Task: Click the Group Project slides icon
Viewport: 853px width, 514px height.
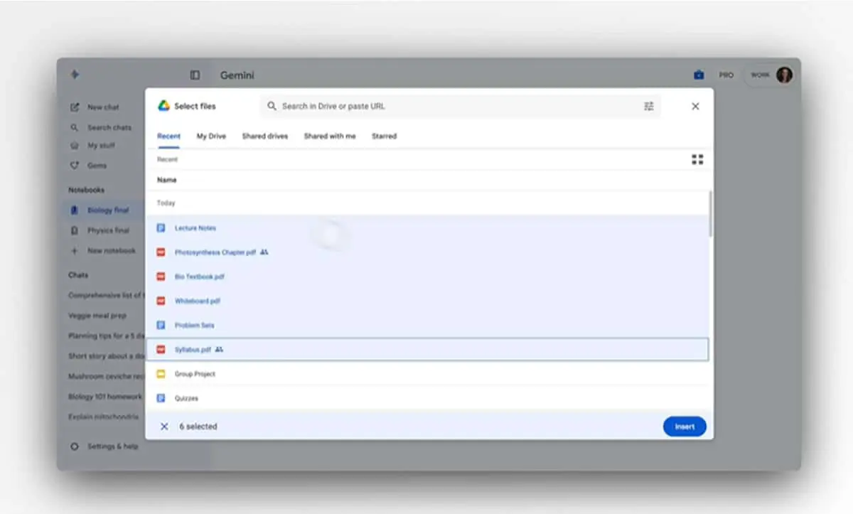Action: [161, 374]
